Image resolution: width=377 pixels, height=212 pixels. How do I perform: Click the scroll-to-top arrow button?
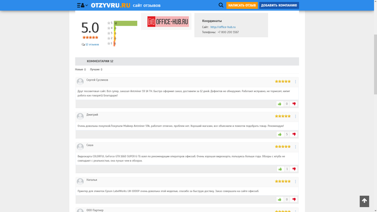point(364,201)
